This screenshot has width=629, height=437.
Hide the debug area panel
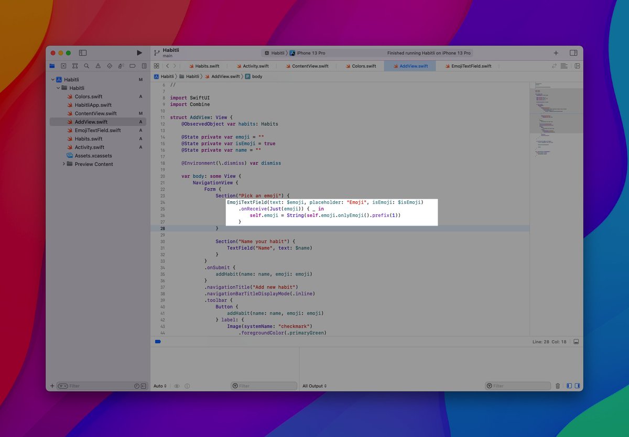[576, 342]
